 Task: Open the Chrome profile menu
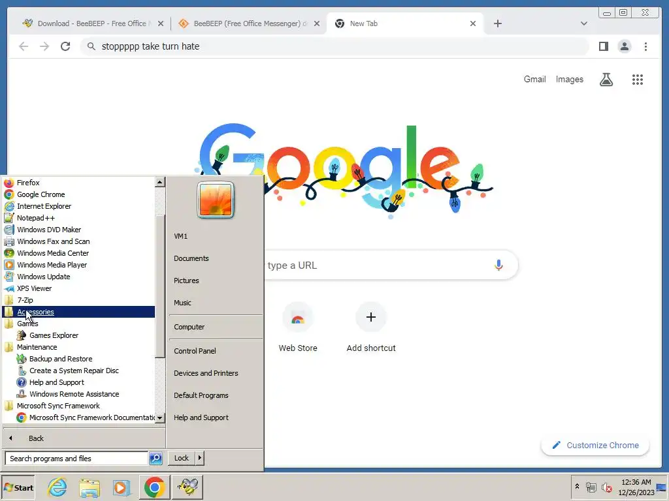pos(624,46)
